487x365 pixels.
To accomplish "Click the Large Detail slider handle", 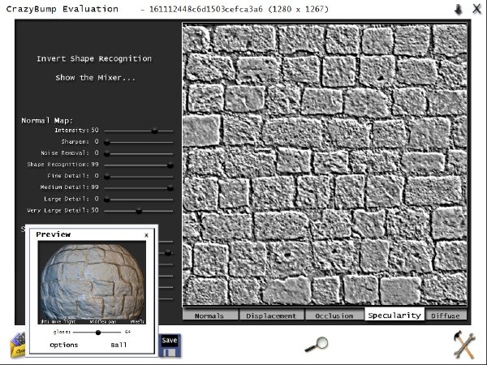I will pyautogui.click(x=107, y=200).
